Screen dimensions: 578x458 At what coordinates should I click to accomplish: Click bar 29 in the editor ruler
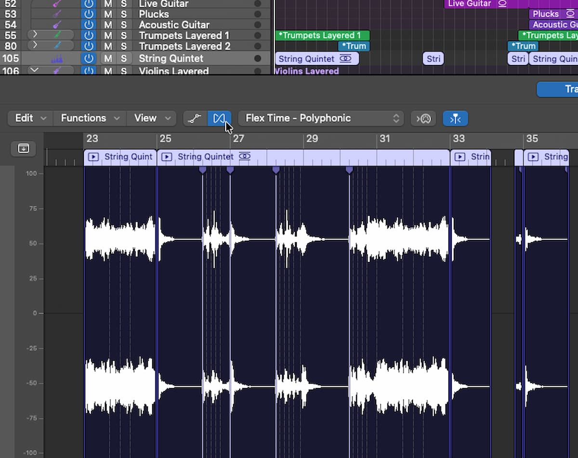312,139
